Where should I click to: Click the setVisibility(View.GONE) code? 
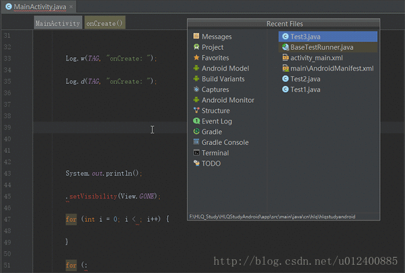tap(113, 196)
